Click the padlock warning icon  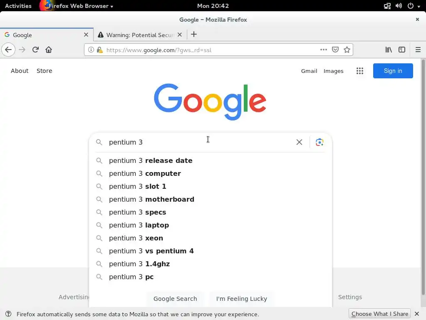click(x=100, y=50)
